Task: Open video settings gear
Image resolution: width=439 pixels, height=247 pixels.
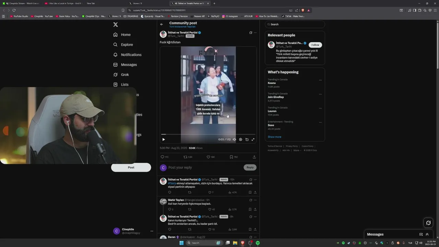Action: (x=240, y=140)
